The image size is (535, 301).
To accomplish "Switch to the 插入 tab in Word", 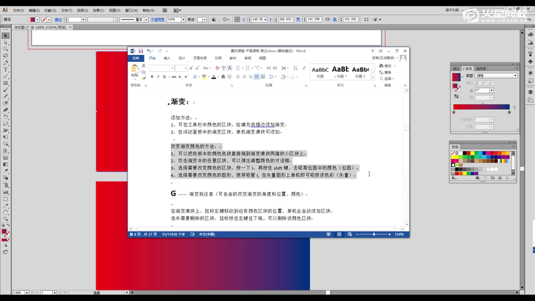I will tap(167, 58).
